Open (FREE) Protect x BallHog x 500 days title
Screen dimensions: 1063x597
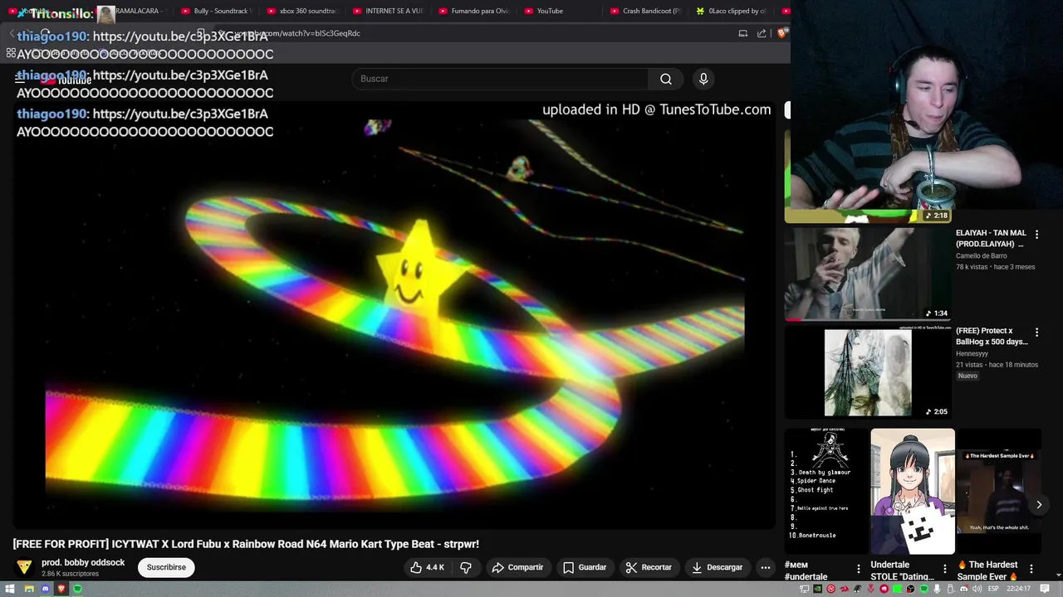[992, 336]
